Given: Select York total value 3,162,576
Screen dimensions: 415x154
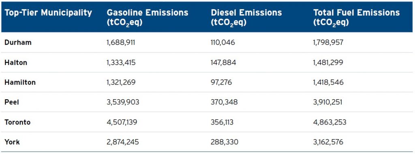Looking at the screenshot, I should (328, 142).
